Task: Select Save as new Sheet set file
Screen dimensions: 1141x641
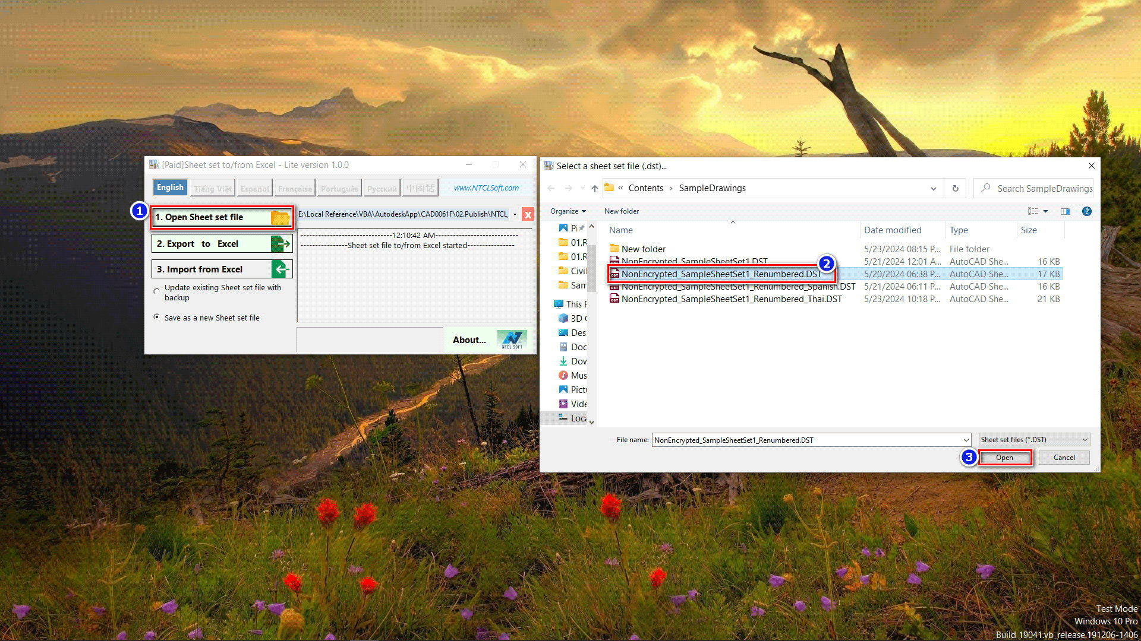Action: tap(157, 317)
